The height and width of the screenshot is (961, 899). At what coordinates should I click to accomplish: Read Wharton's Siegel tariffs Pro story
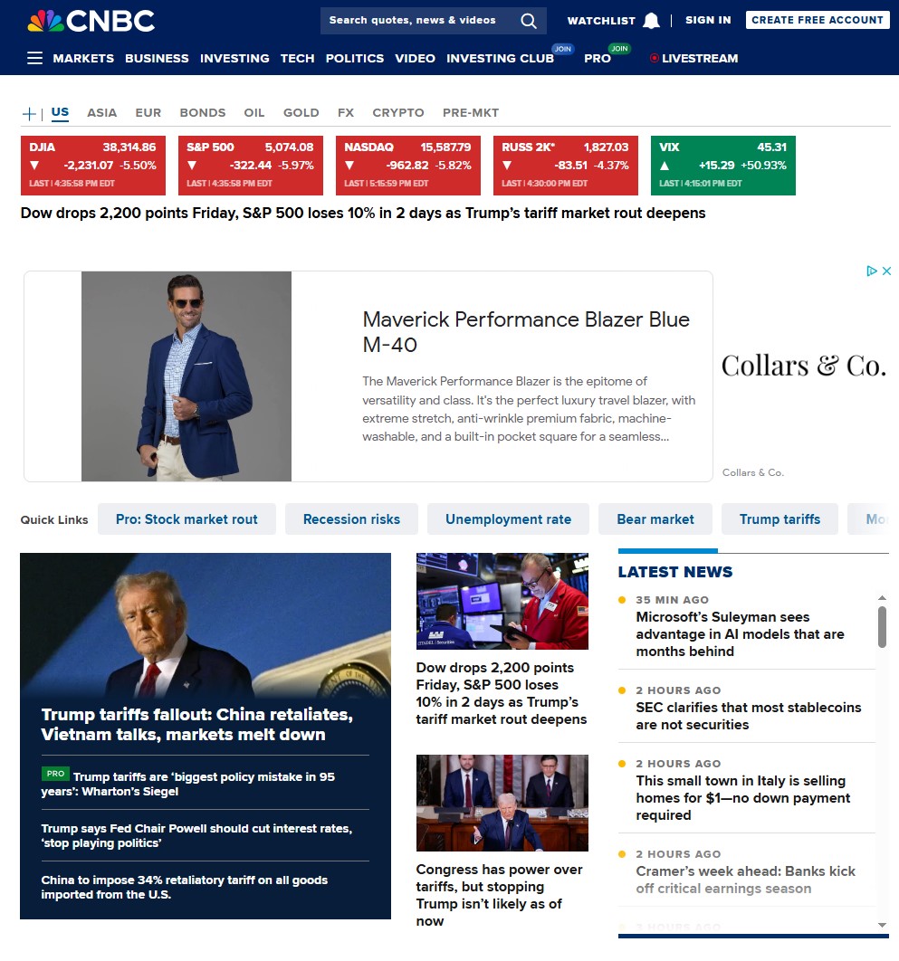[x=188, y=784]
